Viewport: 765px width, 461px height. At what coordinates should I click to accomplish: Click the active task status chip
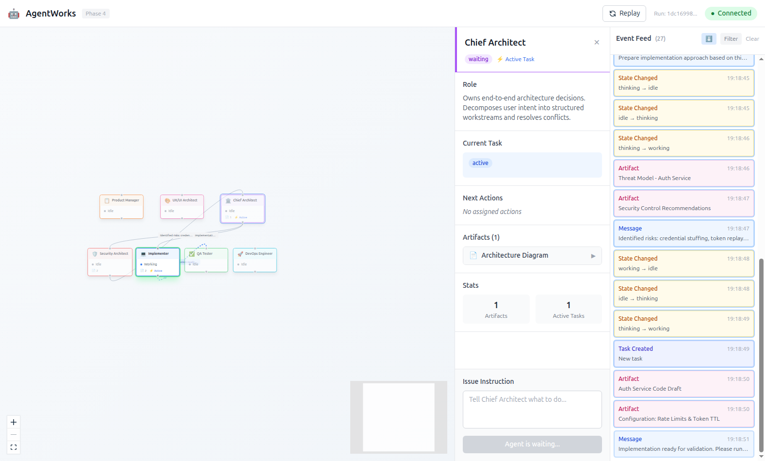[x=480, y=163]
